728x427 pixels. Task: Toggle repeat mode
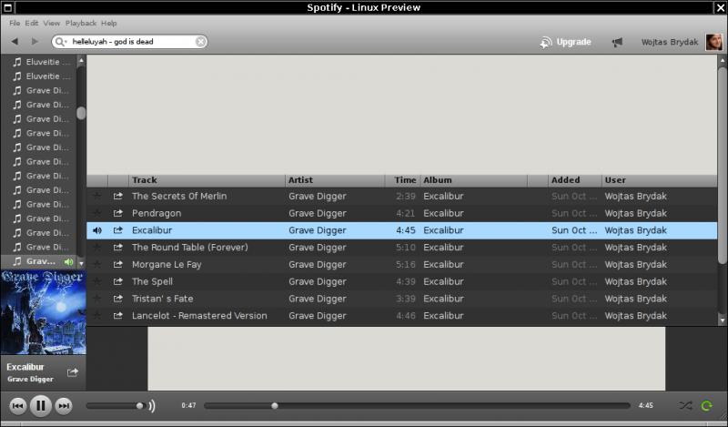point(706,406)
